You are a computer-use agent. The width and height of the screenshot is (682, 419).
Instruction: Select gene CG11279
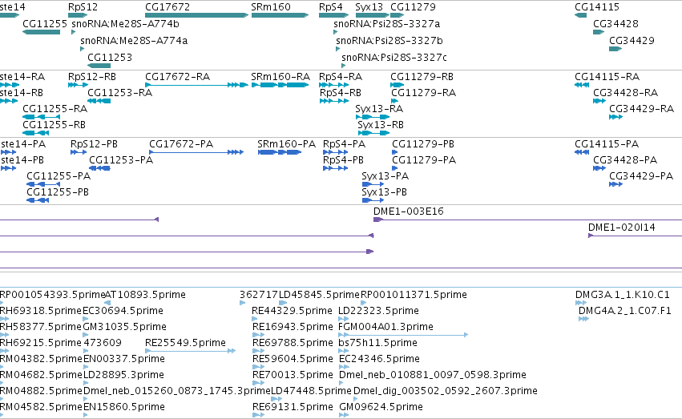coord(397,15)
